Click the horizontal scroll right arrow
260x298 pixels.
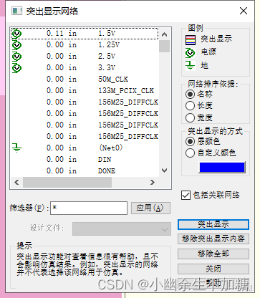click(153, 183)
